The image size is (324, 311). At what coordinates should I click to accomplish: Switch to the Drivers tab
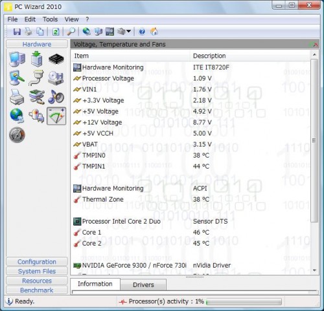click(x=143, y=284)
